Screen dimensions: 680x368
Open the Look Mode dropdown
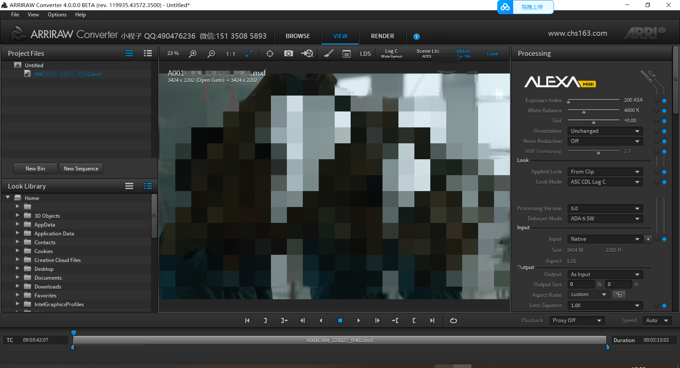point(605,182)
